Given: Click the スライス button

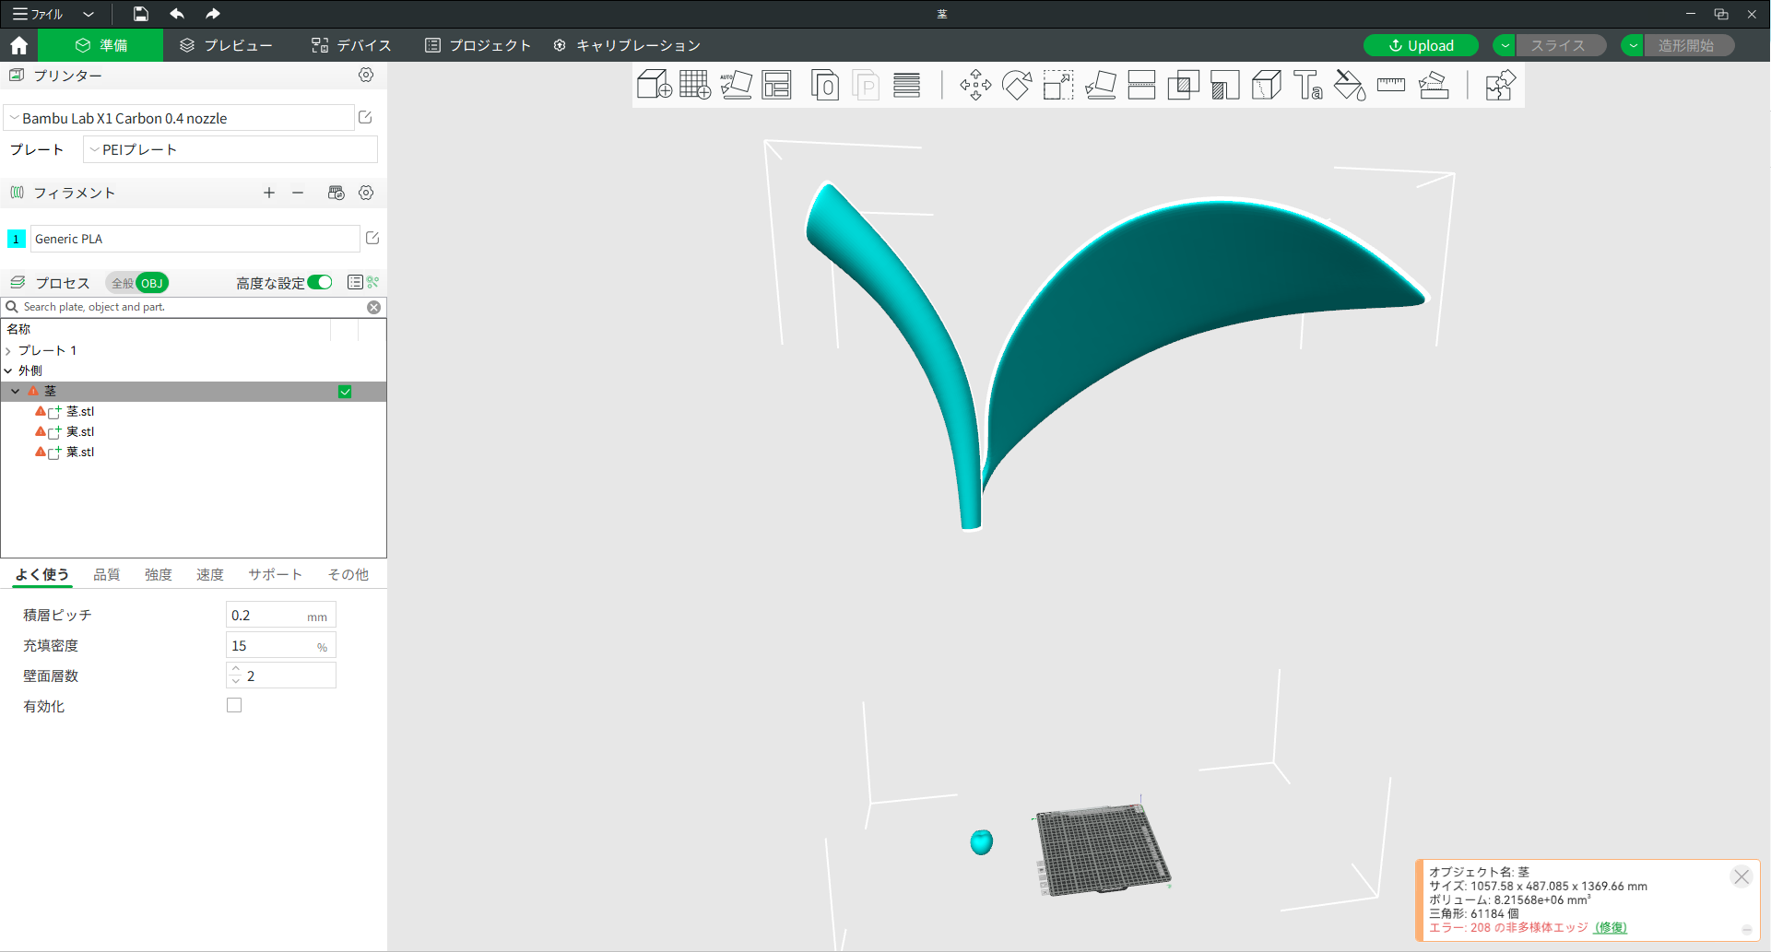Looking at the screenshot, I should point(1560,45).
